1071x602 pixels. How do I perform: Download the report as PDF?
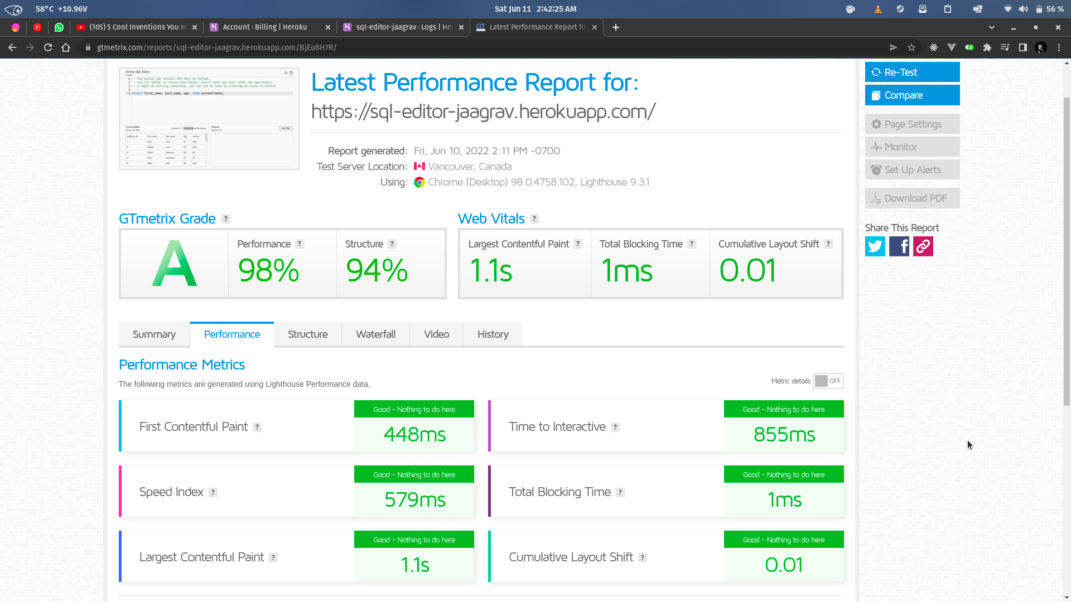[x=911, y=198]
